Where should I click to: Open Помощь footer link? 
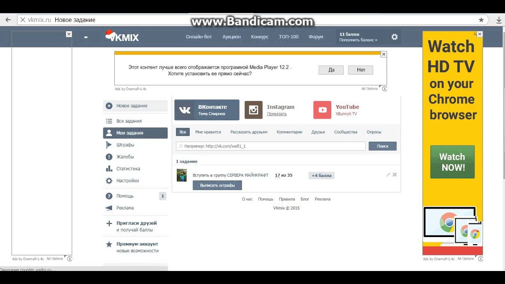pos(266,199)
